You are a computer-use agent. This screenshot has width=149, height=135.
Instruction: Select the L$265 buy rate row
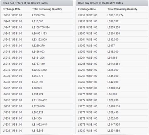(112, 64)
